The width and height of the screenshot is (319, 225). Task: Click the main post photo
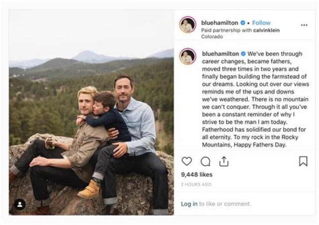coord(91,112)
